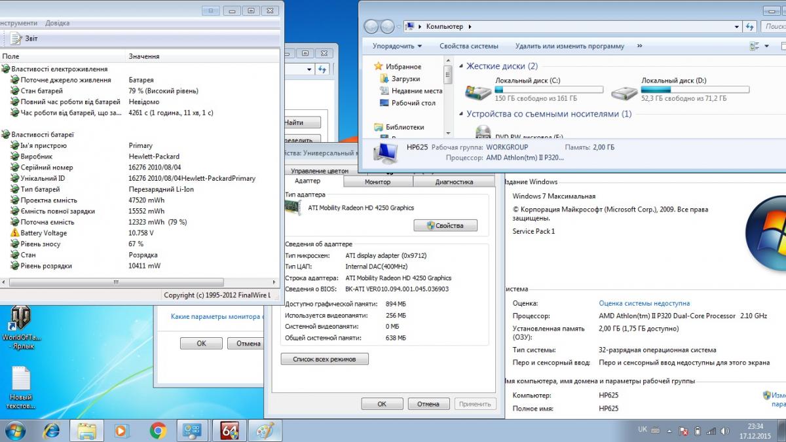Click the UK language indicator
Viewport: 786px width, 442px height.
[643, 430]
